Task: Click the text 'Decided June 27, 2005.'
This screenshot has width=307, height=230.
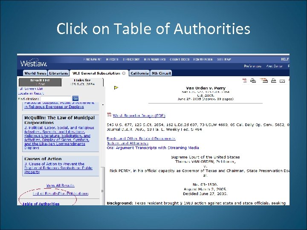Action: point(205,194)
